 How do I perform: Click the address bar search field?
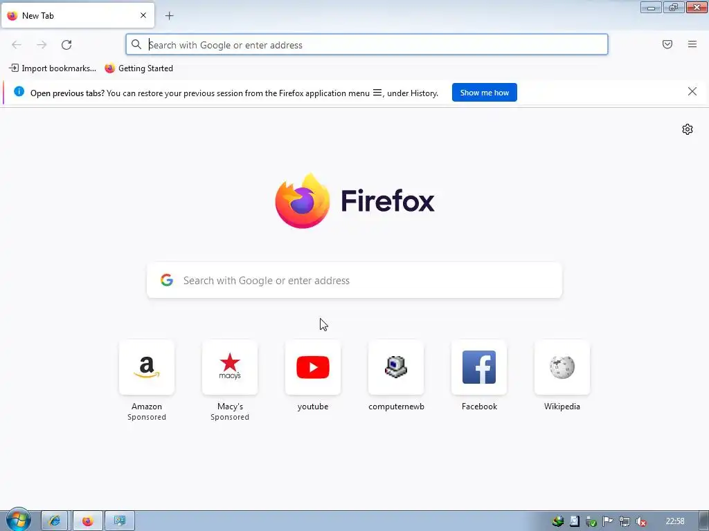pyautogui.click(x=367, y=45)
